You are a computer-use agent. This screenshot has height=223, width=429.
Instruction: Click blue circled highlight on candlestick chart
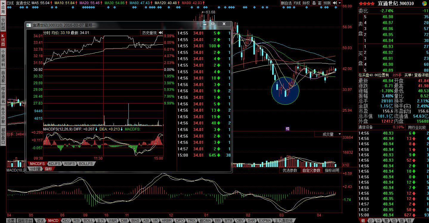[x=285, y=91]
